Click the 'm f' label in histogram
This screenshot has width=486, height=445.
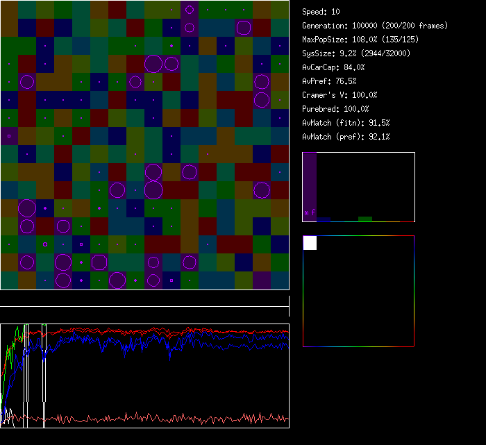pyautogui.click(x=310, y=212)
